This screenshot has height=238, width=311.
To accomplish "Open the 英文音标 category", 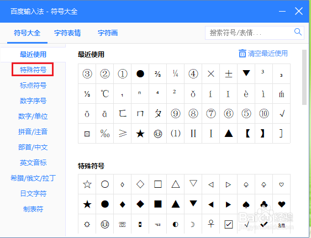I will tap(33, 163).
